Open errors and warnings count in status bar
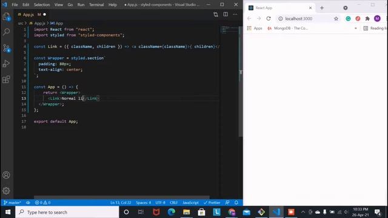 42,203
